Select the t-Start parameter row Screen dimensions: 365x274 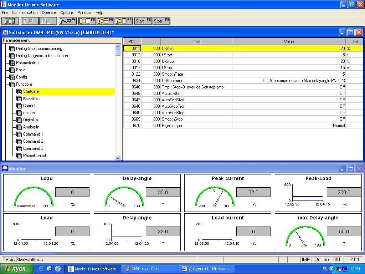coord(243,55)
